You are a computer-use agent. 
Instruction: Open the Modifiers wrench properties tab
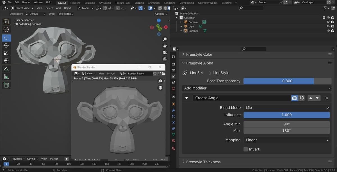pos(174,110)
